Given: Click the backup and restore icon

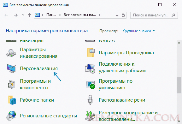Looking at the screenshot, I should 90,116.
